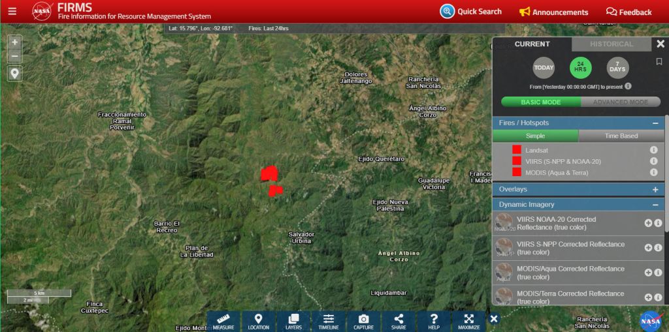Open the hamburger main menu
Screen dimensions: 669x332
pyautogui.click(x=12, y=11)
